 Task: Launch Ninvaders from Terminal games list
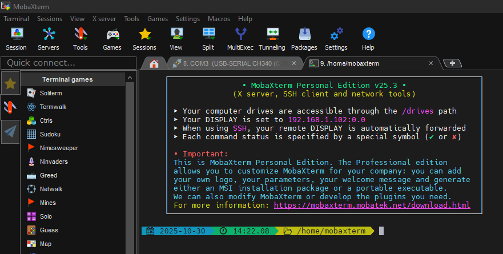click(55, 162)
